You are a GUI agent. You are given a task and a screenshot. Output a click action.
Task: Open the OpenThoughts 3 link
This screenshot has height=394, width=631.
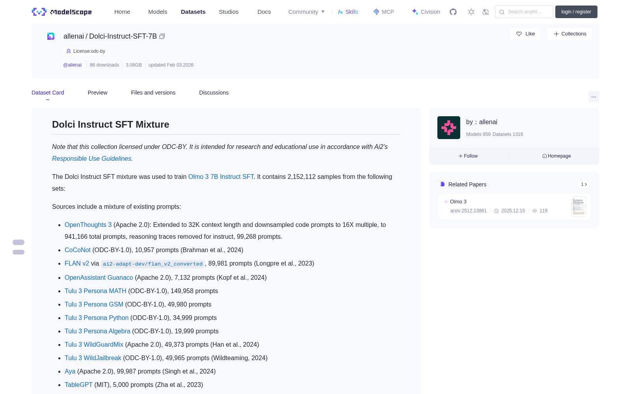88,225
